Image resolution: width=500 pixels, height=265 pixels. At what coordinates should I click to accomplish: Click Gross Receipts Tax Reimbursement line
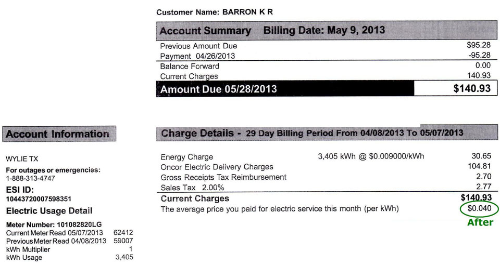[x=326, y=177]
